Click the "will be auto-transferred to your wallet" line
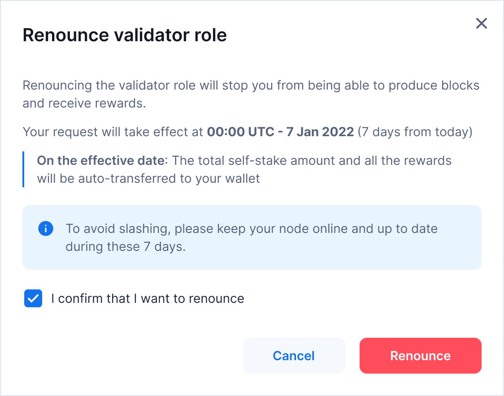Screen dimensions: 504x396 [x=148, y=178]
